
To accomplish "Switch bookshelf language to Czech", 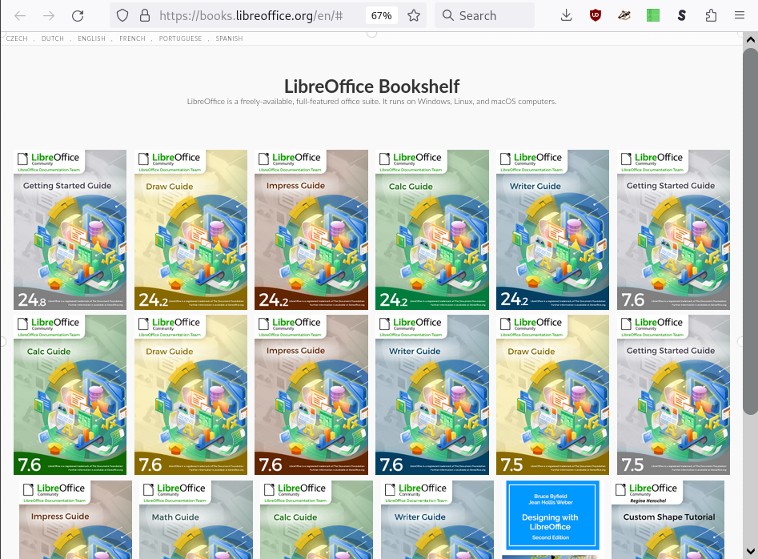I will pyautogui.click(x=17, y=38).
